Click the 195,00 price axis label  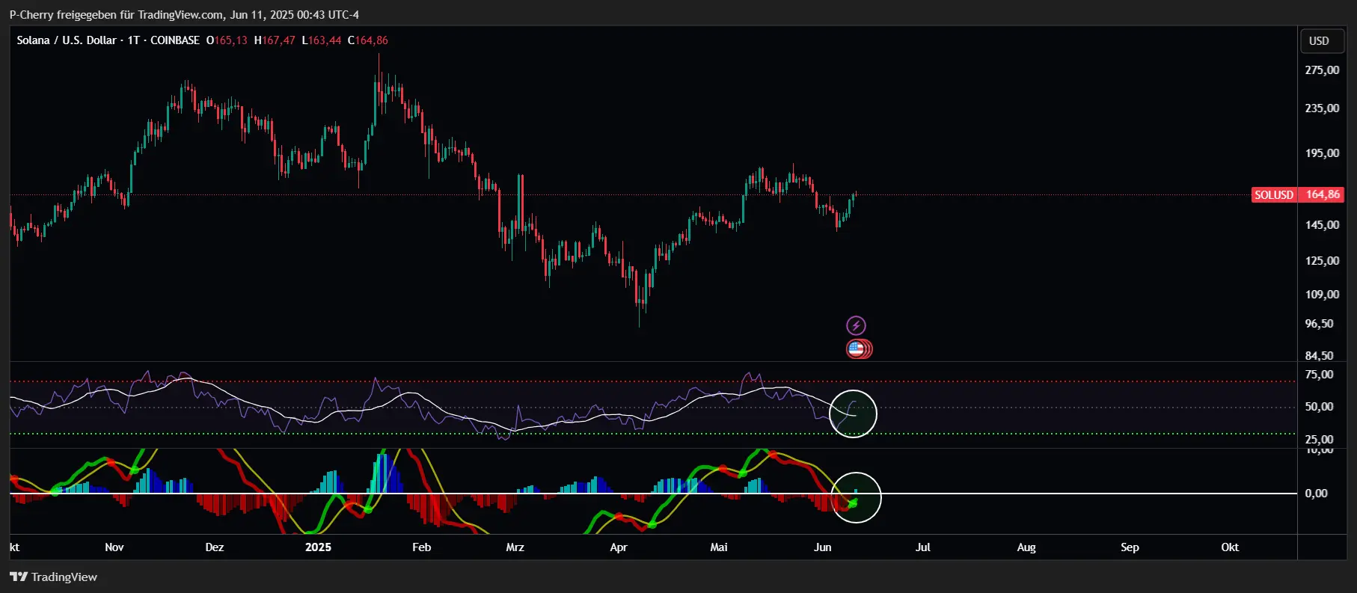tap(1322, 153)
